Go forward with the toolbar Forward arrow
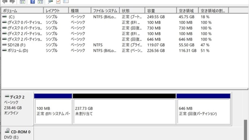249x140 pixels. tap(12, 1)
